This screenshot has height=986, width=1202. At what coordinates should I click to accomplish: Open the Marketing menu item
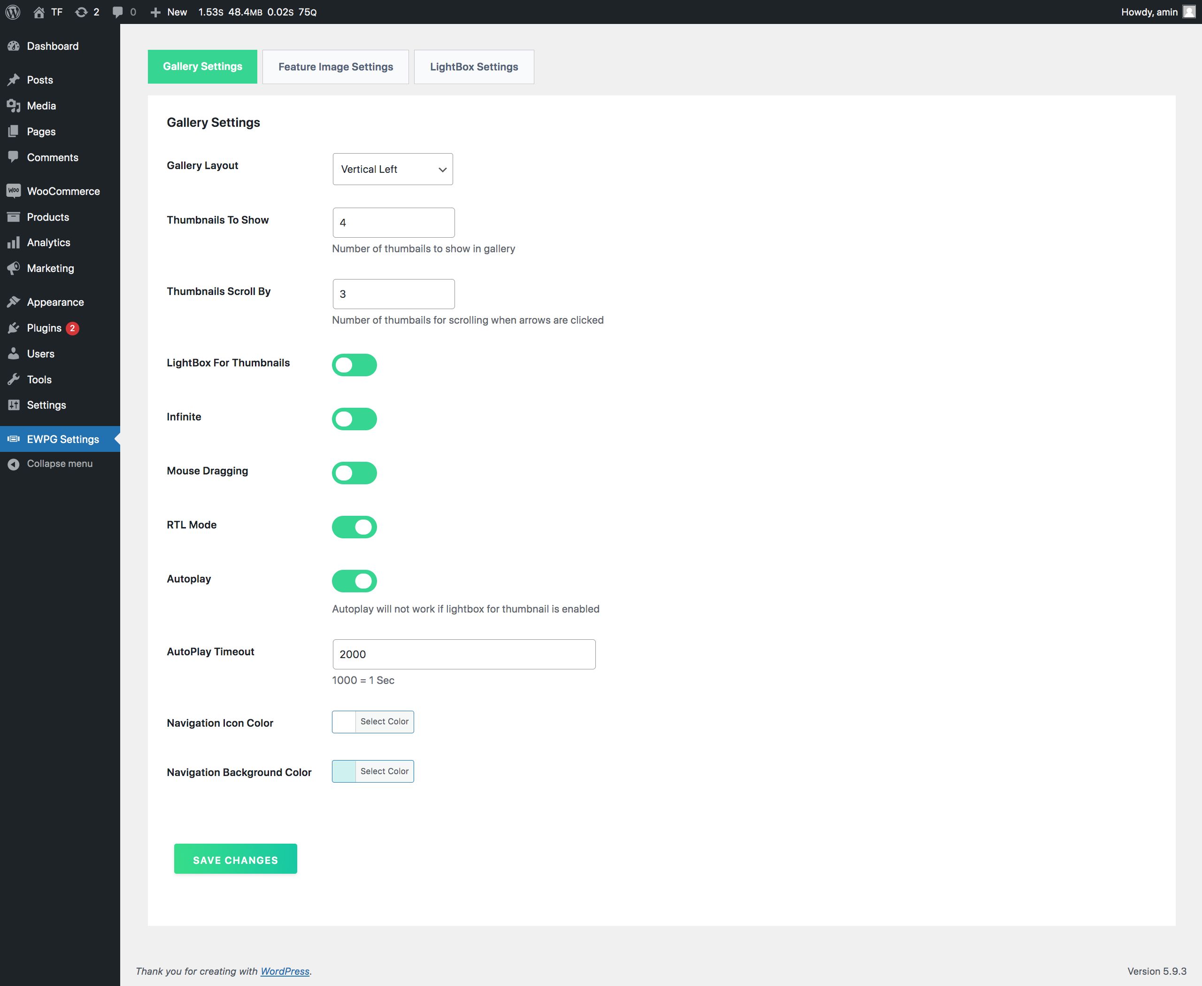pos(60,268)
